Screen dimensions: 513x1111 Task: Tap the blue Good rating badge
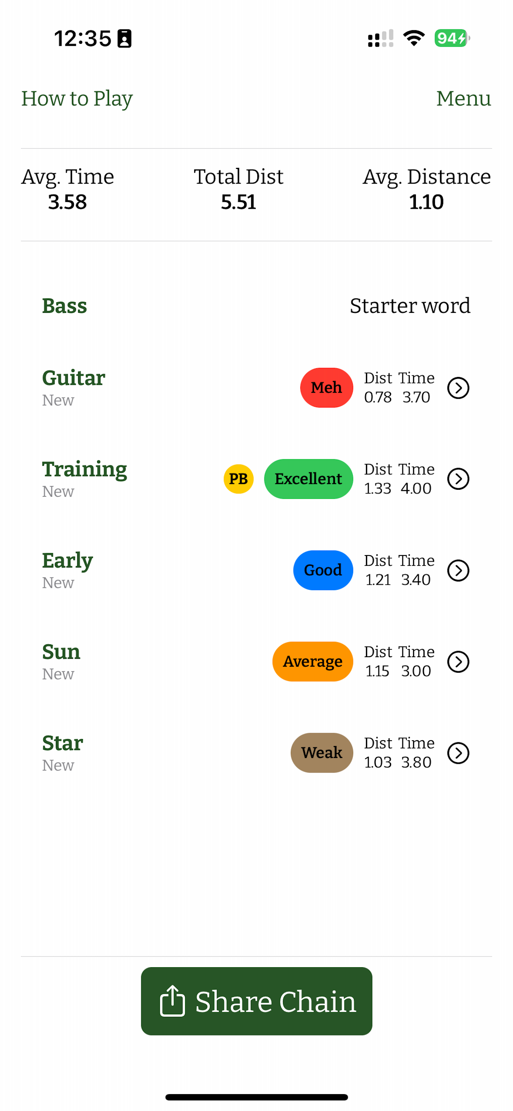pyautogui.click(x=323, y=570)
